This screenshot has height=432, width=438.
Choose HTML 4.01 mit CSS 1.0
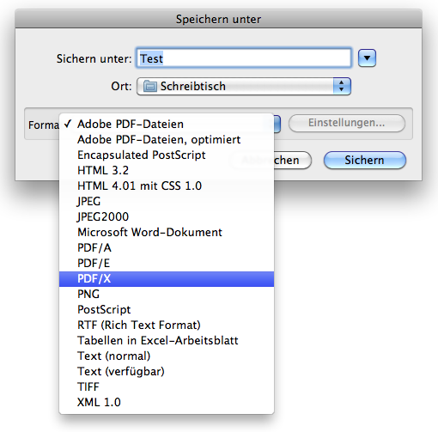click(167, 186)
